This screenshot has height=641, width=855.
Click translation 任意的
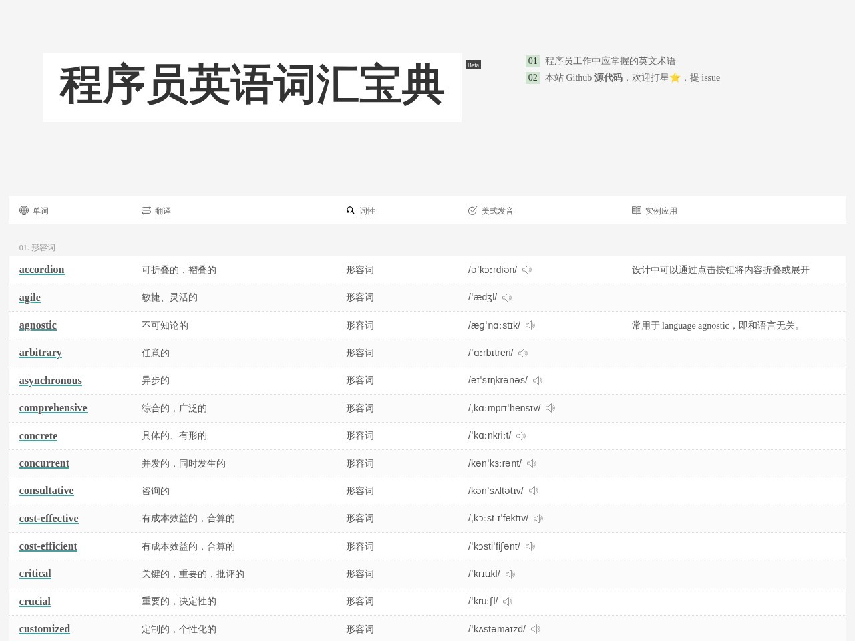coord(156,353)
